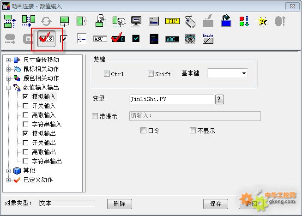Image resolution: width=302 pixels, height=216 pixels.
Task: Click the black list discrete output icon
Action: (154, 39)
